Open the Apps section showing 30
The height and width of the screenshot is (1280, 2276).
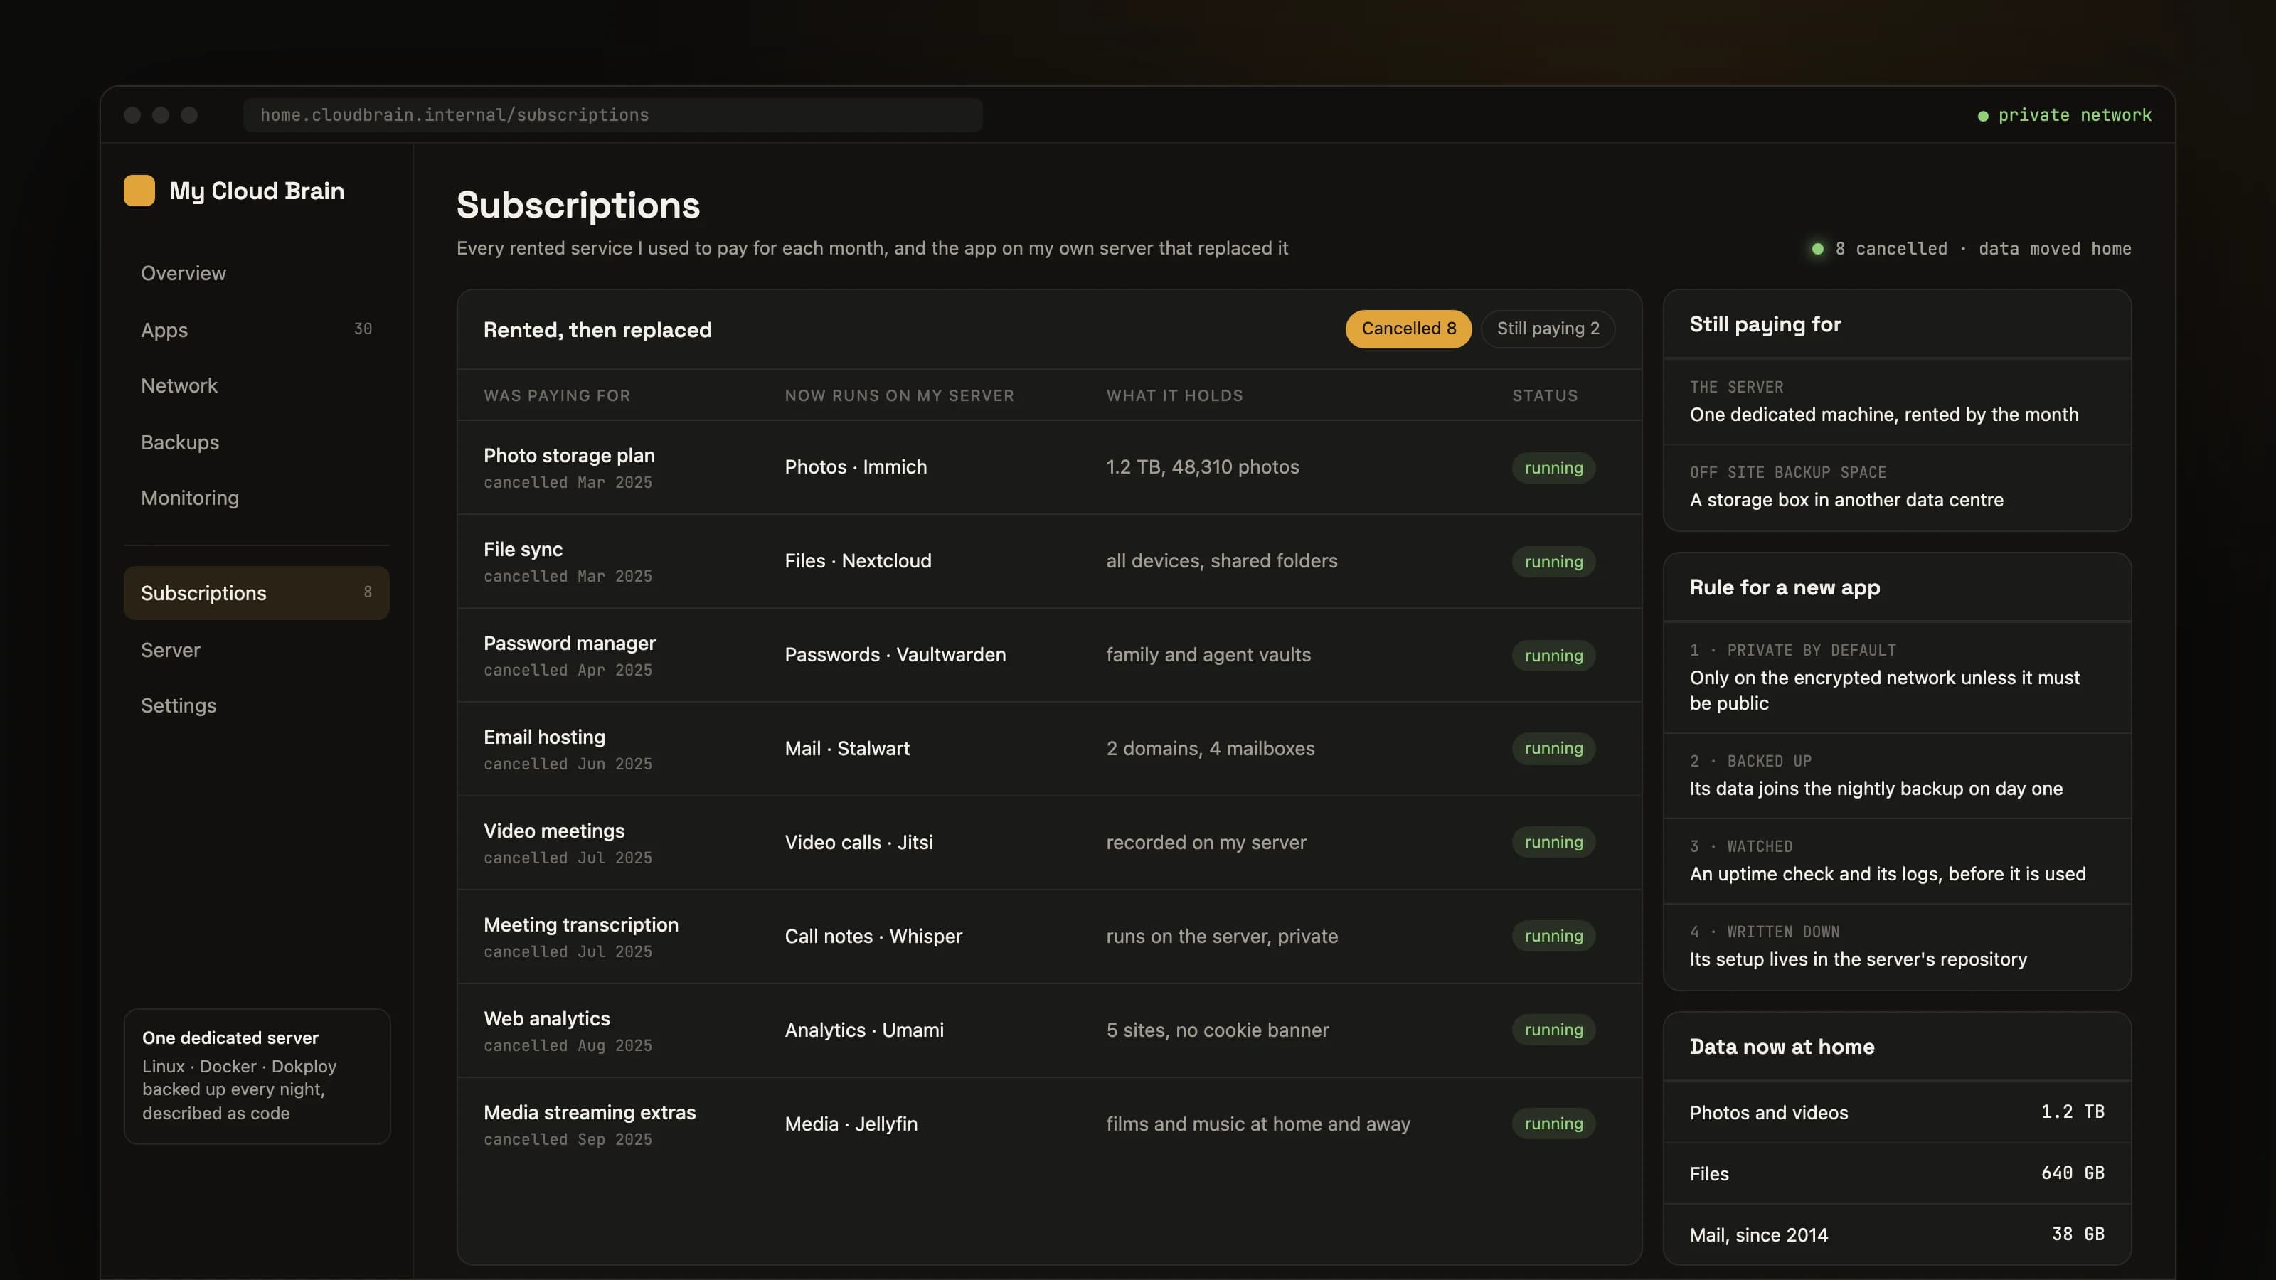click(x=256, y=329)
